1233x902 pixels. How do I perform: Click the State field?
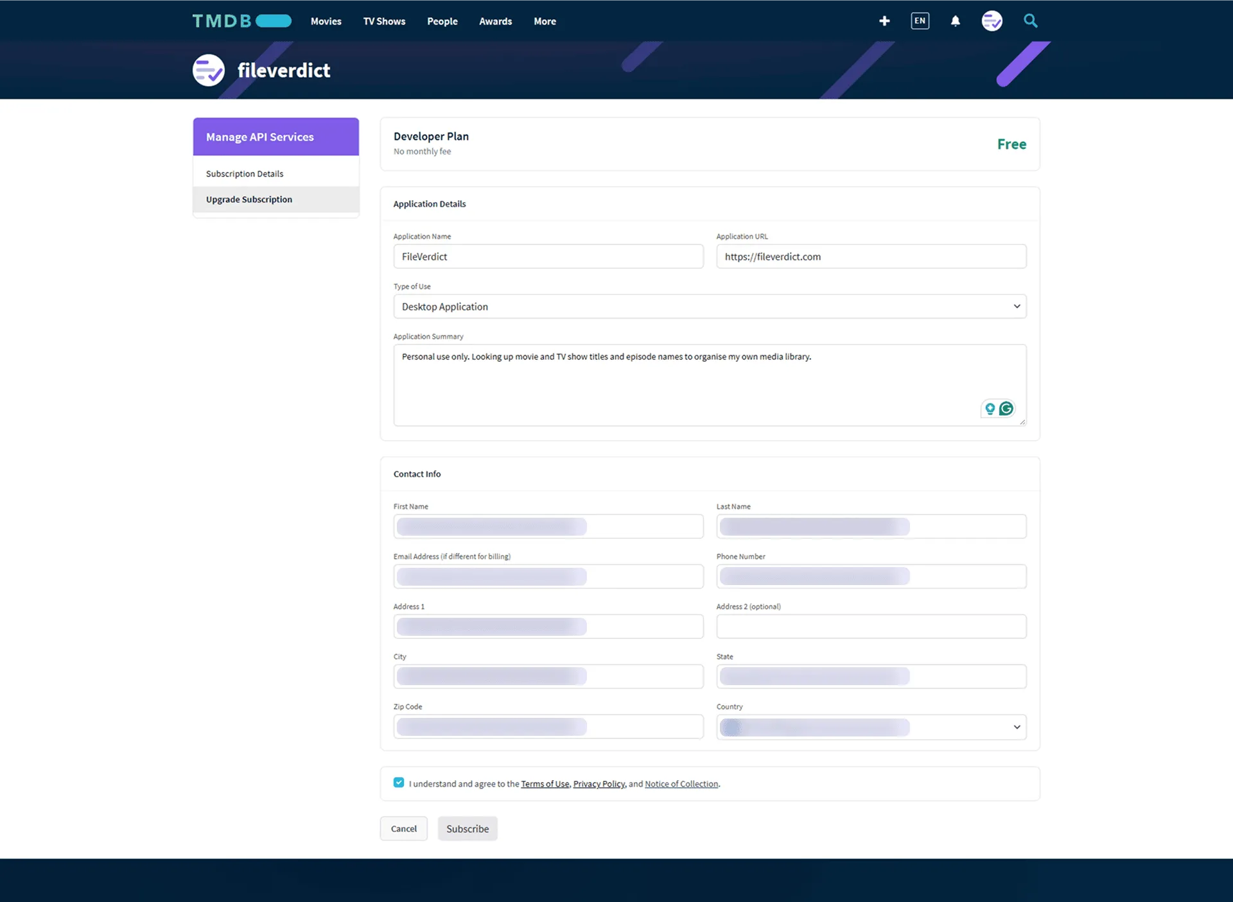[x=871, y=676]
